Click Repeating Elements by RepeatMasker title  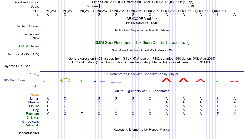142,129
